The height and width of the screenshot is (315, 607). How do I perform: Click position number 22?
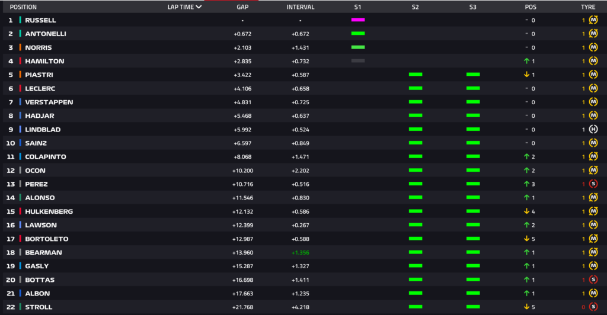(x=11, y=307)
